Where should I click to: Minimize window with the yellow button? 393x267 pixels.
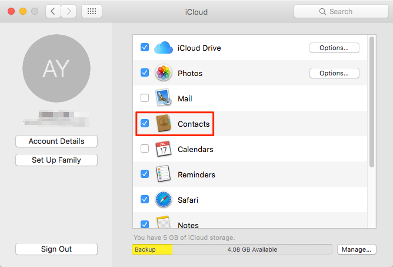click(x=23, y=11)
